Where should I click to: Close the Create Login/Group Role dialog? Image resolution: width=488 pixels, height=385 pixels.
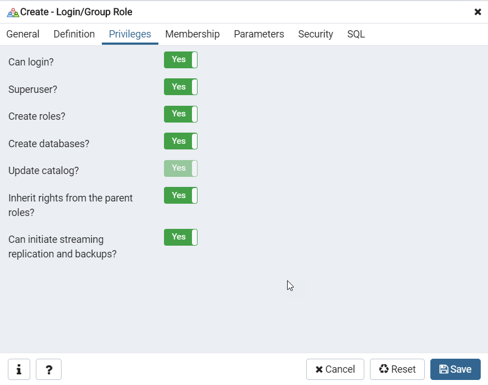[477, 12]
